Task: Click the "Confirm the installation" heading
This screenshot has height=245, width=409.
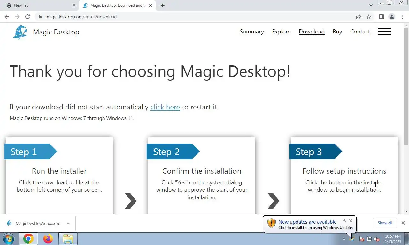Action: point(202,171)
